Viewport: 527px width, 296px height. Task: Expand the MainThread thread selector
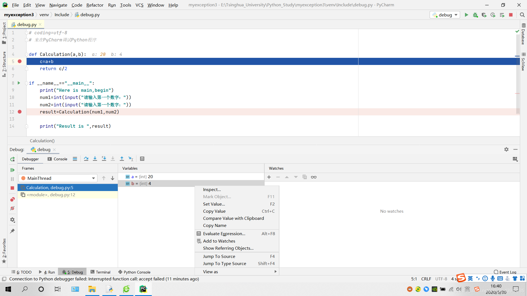click(x=58, y=178)
